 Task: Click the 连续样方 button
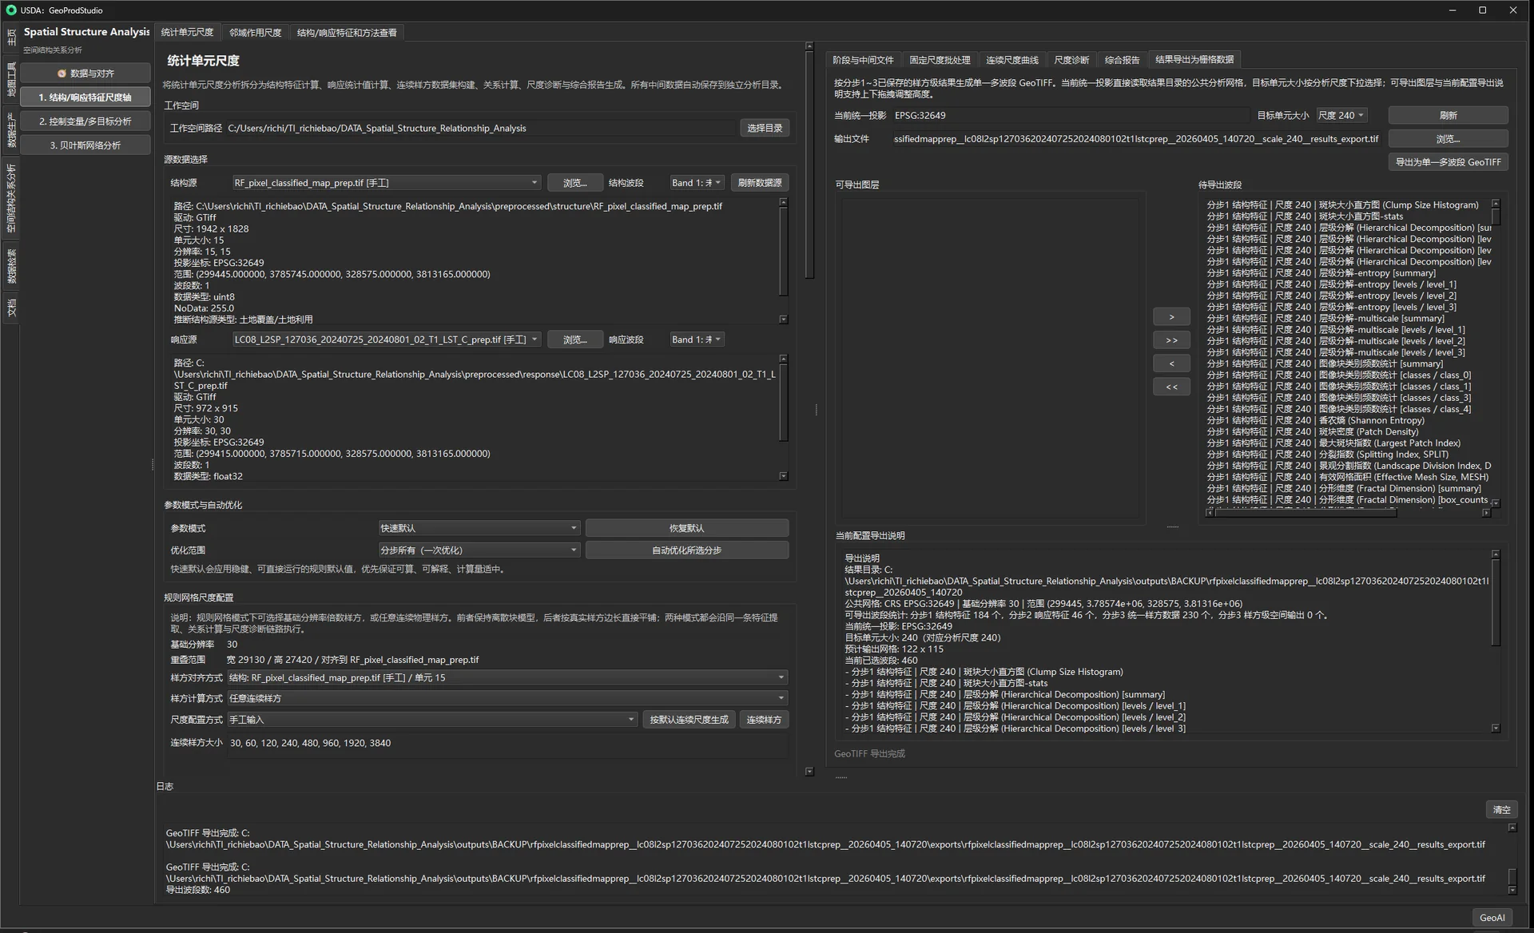764,720
